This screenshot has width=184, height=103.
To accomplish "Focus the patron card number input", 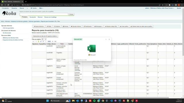I will point(44,14).
